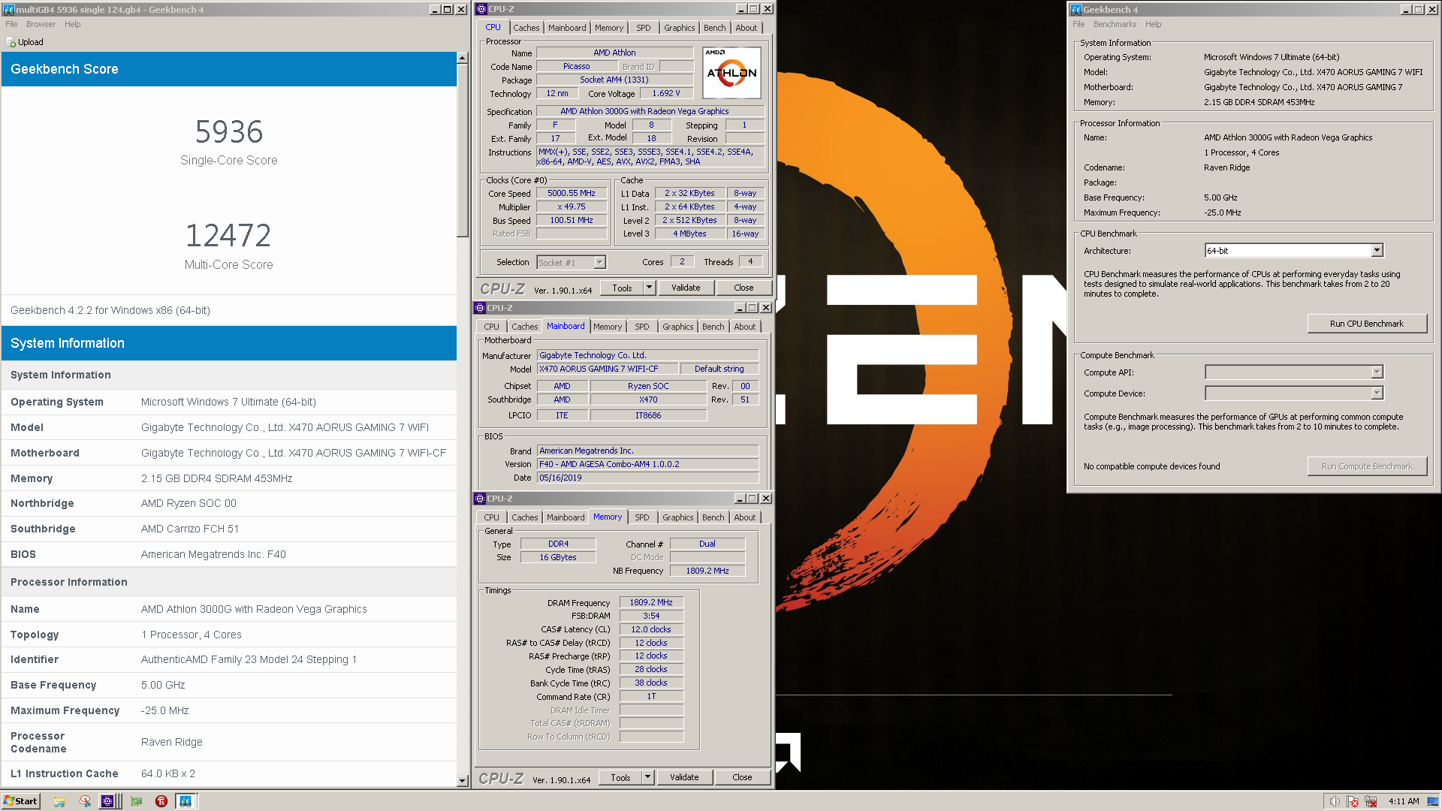Click the Multiplier x 49.75 field
Viewport: 1442px width, 811px height.
tap(572, 207)
